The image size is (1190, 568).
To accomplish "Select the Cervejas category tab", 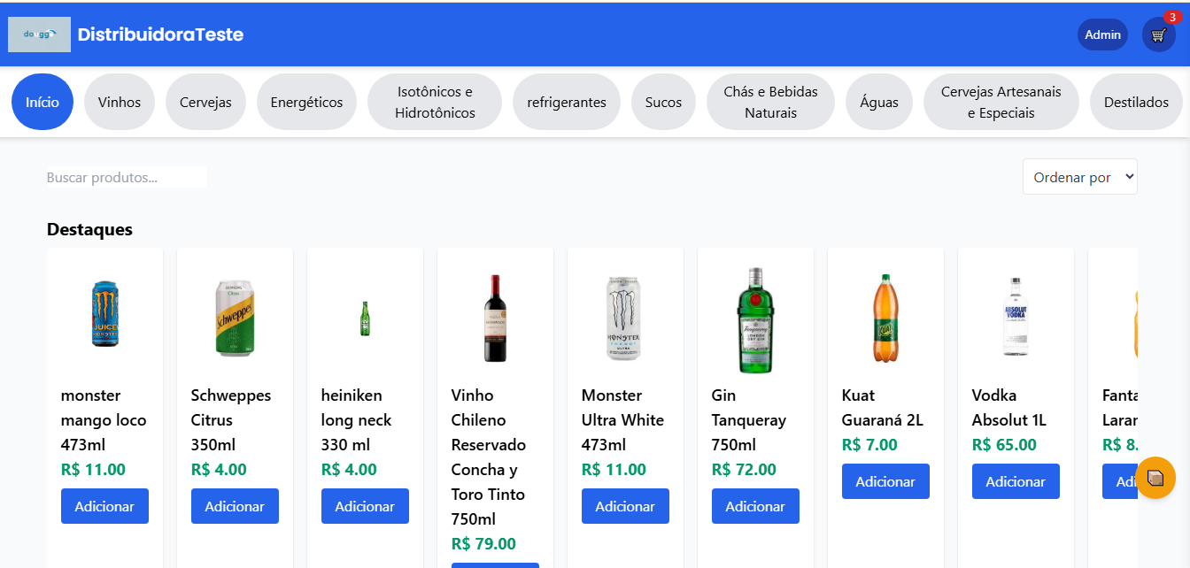I will pyautogui.click(x=205, y=102).
